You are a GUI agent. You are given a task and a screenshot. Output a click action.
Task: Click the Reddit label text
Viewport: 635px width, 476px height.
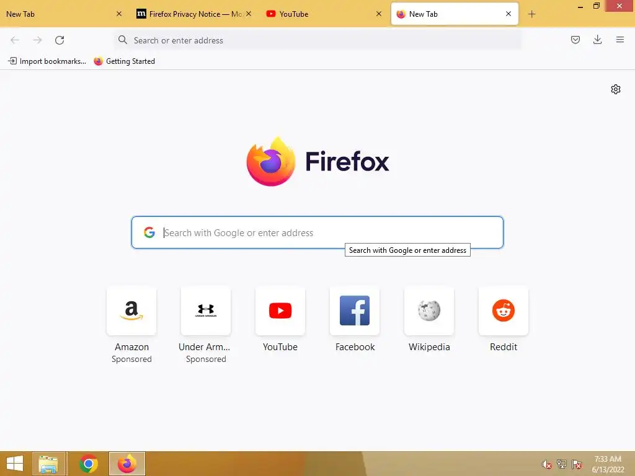[x=504, y=347]
